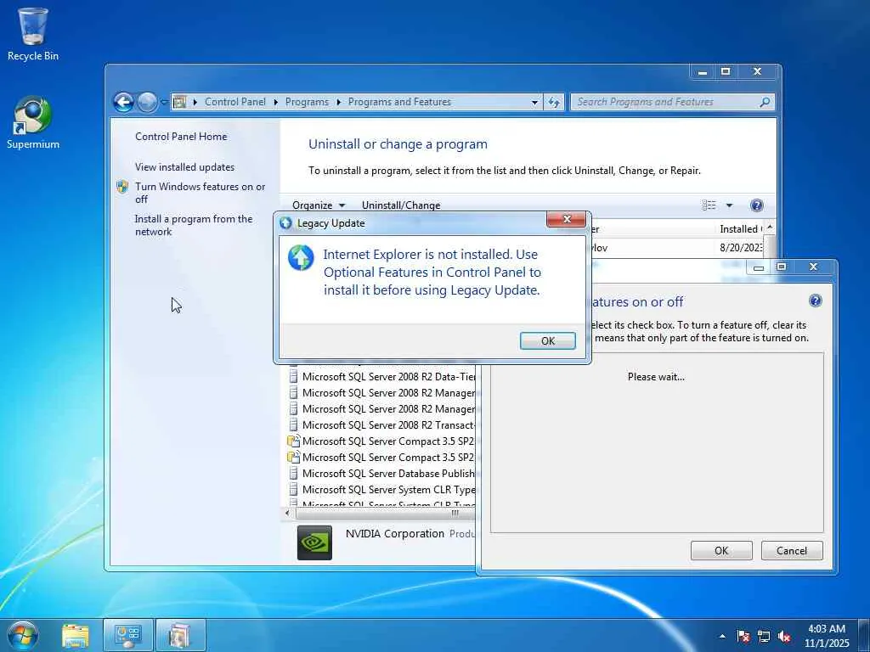Click the Back arrow in Control Panel

pyautogui.click(x=123, y=102)
